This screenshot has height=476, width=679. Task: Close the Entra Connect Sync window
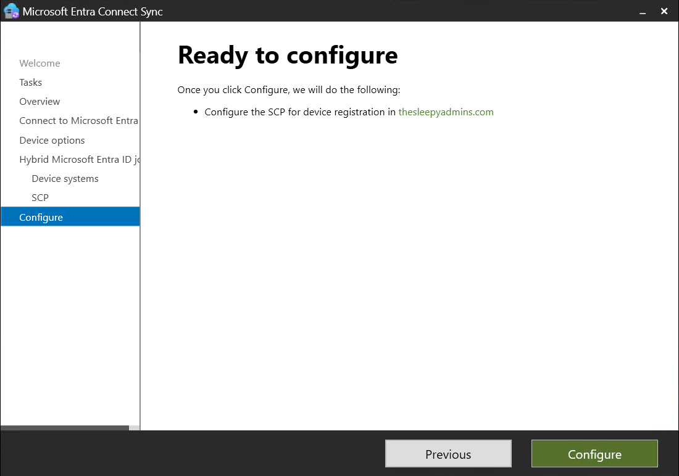[664, 11]
